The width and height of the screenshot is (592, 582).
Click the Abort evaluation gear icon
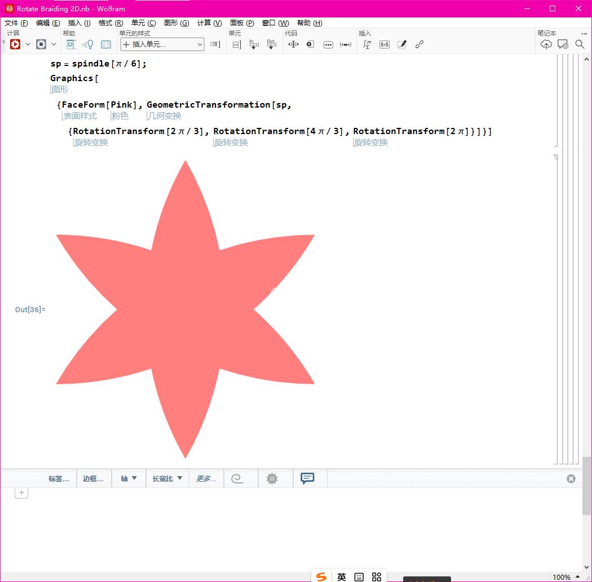point(41,44)
